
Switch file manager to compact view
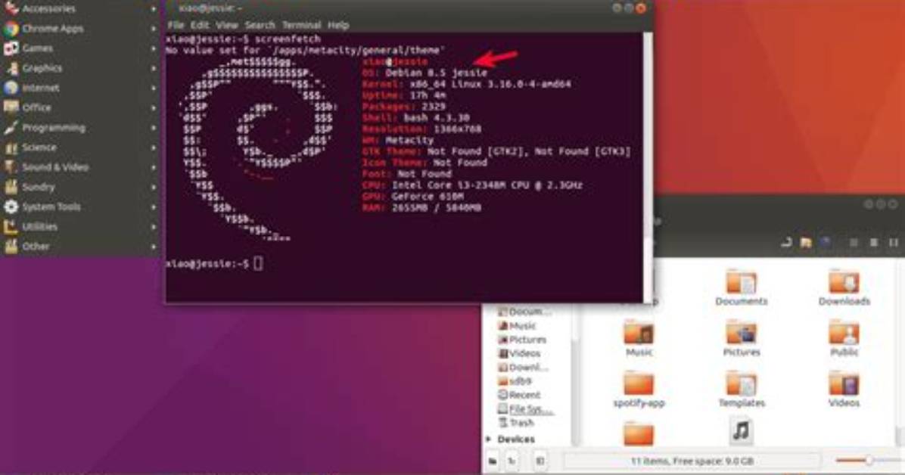(894, 243)
